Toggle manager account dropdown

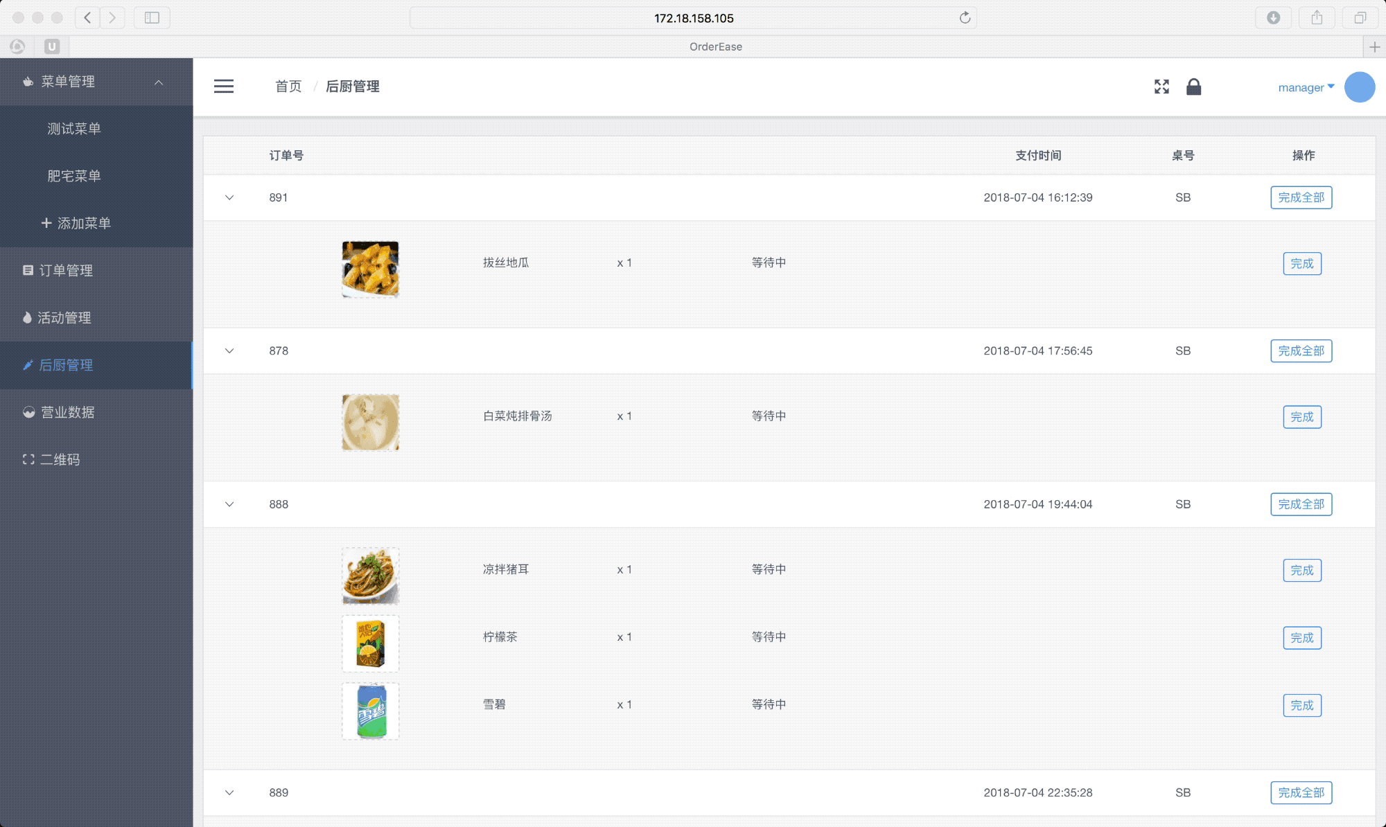click(1305, 87)
